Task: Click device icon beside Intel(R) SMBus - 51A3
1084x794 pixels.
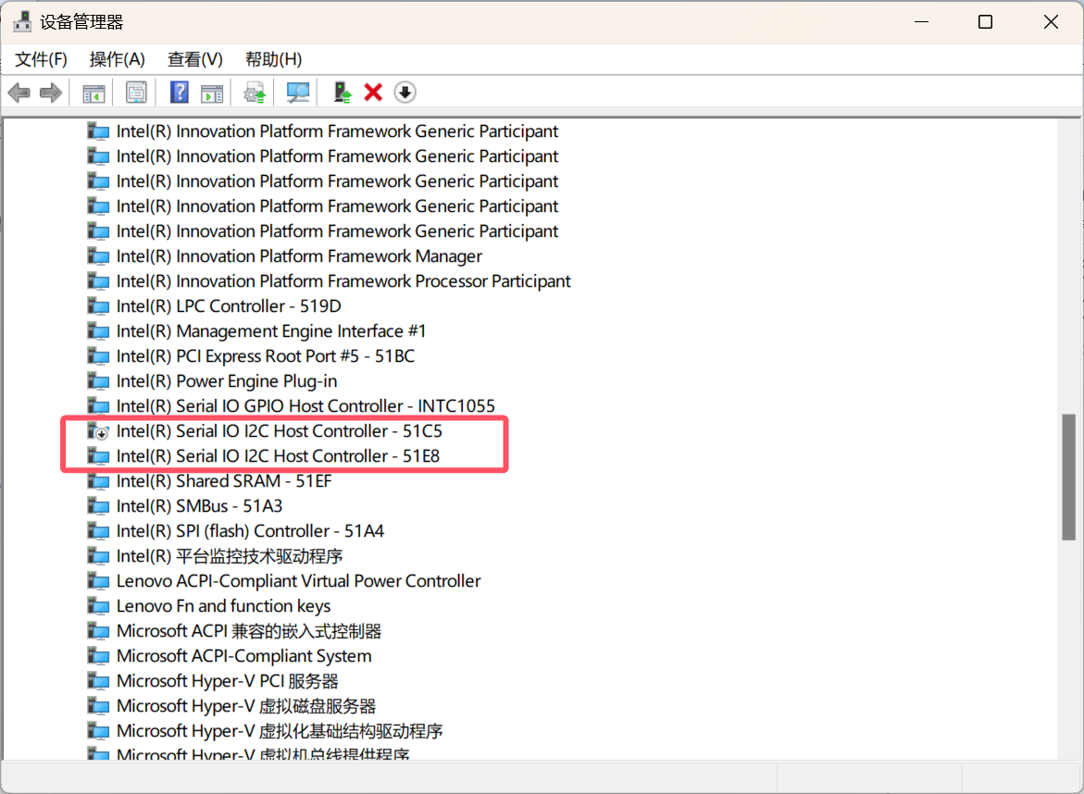Action: tap(98, 506)
